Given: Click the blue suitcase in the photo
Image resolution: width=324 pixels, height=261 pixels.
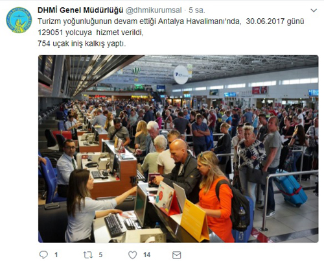Looking at the screenshot, I should tap(290, 189).
